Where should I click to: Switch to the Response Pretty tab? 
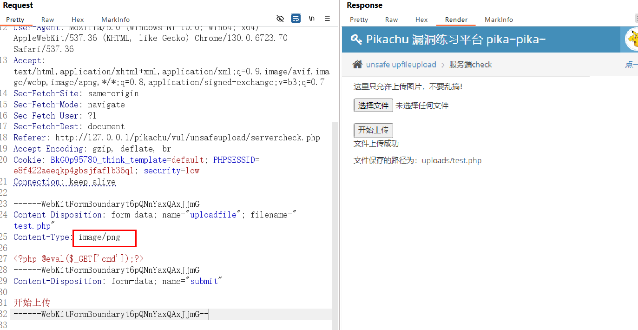tap(359, 20)
